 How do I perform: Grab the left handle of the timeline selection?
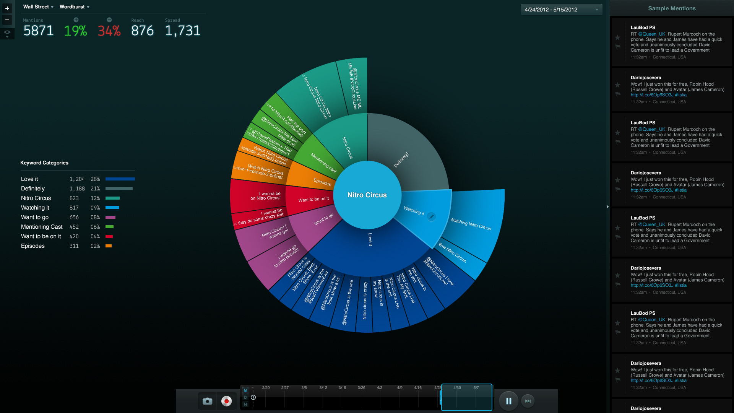tap(441, 397)
